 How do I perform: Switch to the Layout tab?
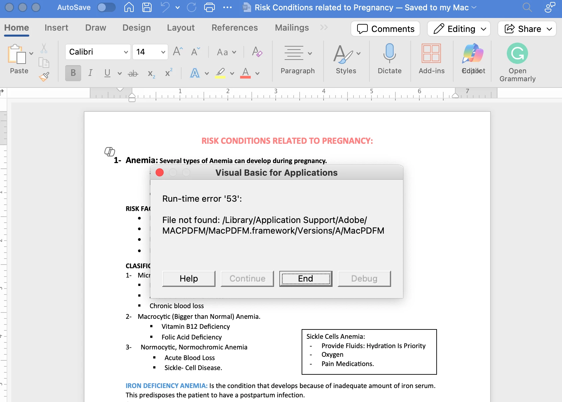click(x=181, y=28)
